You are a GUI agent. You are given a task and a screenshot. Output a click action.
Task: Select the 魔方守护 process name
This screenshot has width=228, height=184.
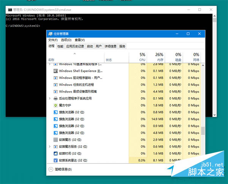click(x=65, y=105)
